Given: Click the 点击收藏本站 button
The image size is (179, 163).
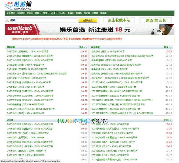Looking at the screenshot, I should coord(119,20).
